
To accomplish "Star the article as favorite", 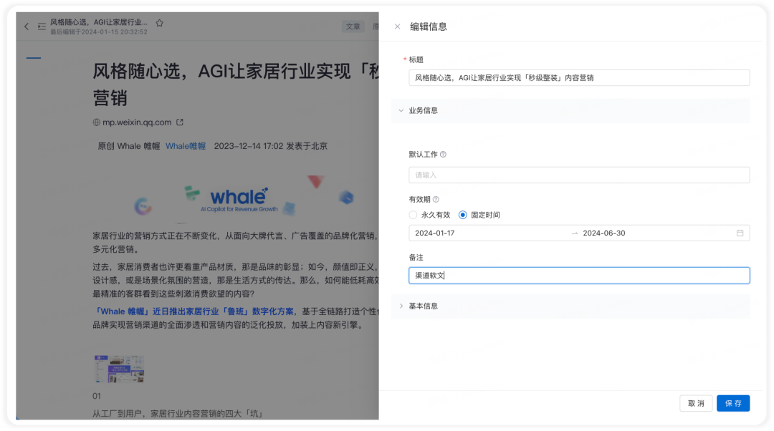I will [x=159, y=23].
